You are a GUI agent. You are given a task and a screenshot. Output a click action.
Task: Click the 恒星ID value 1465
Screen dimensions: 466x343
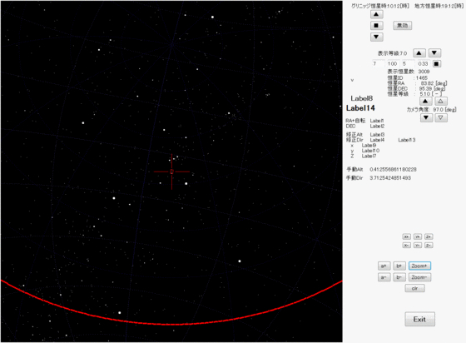click(422, 78)
